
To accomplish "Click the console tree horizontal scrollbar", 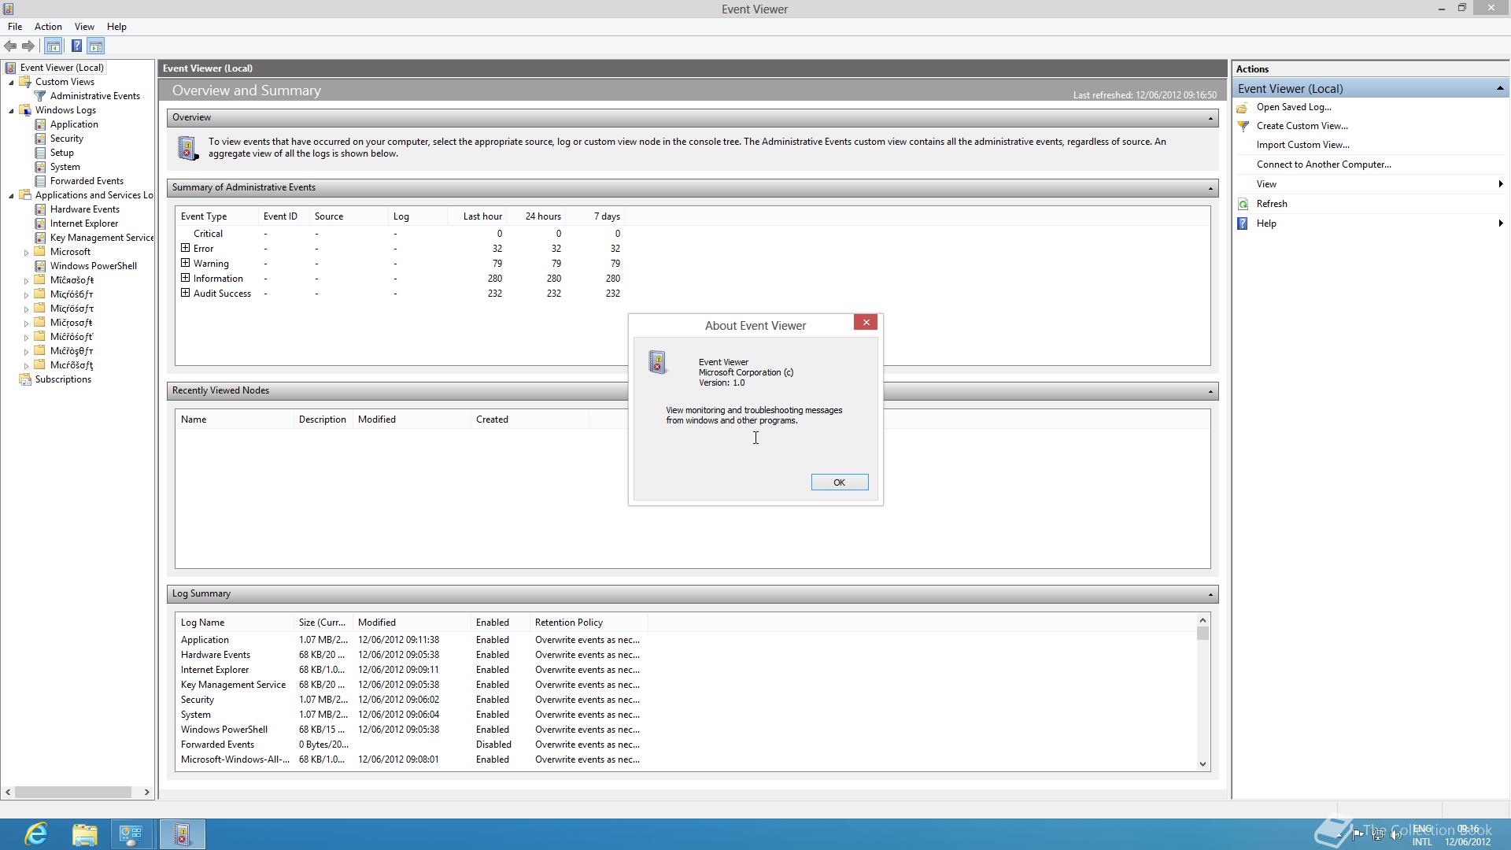I will click(x=72, y=792).
